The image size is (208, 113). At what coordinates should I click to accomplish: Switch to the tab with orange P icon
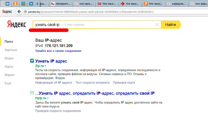tap(153, 4)
